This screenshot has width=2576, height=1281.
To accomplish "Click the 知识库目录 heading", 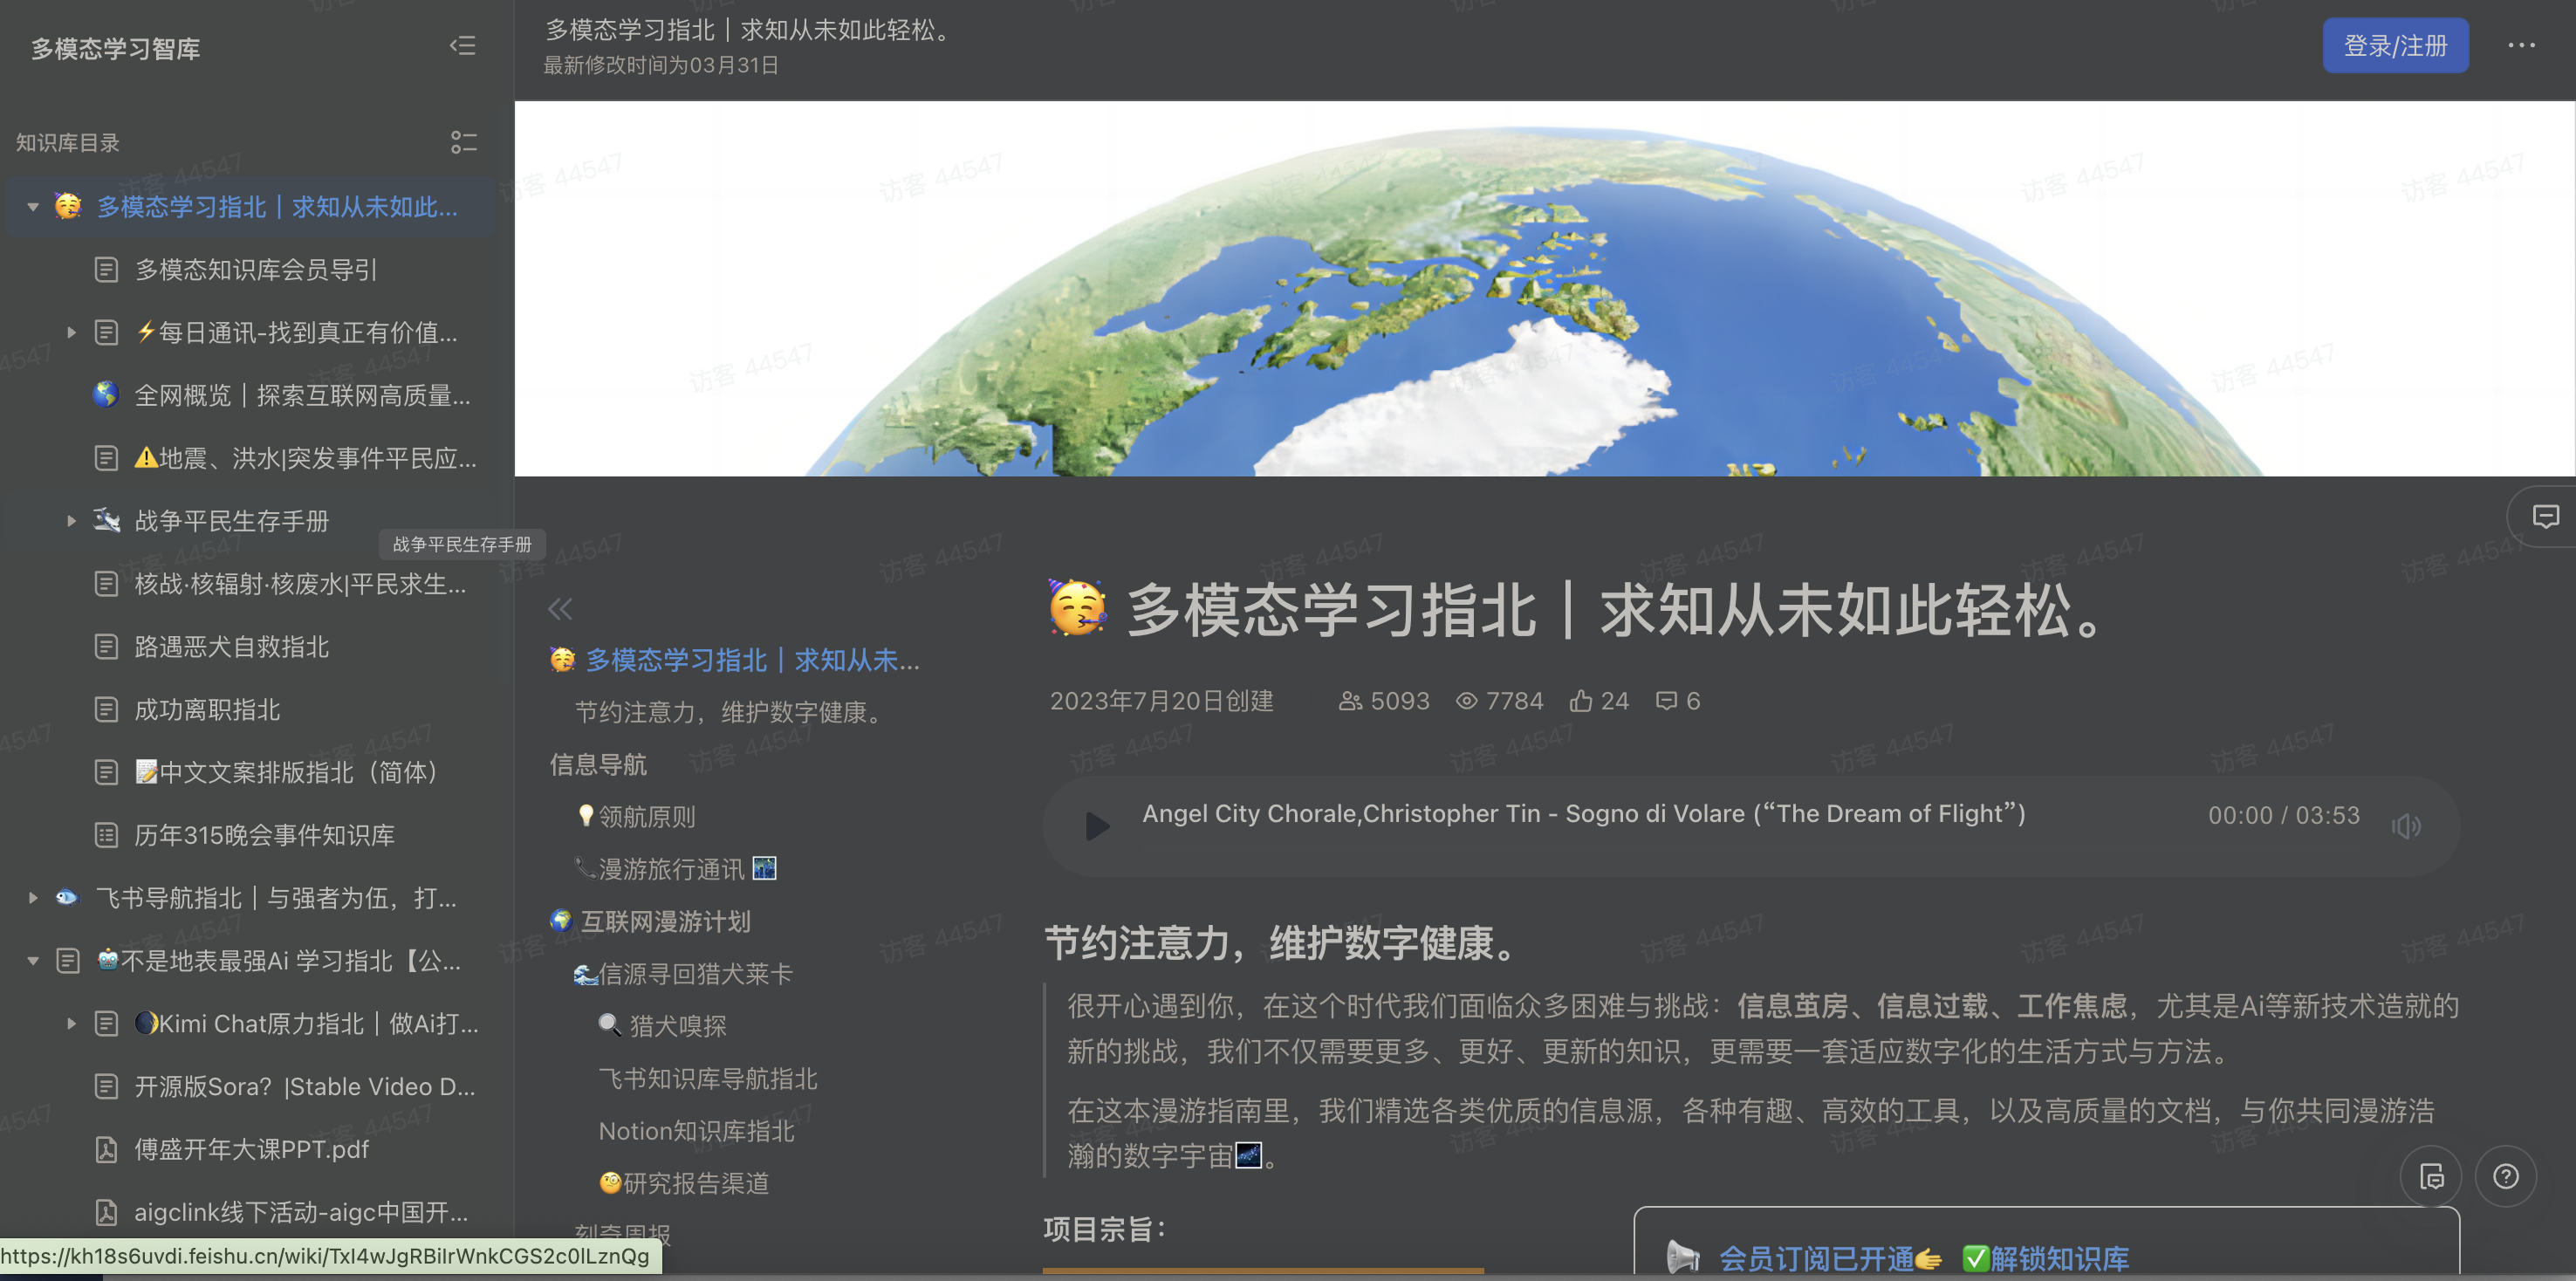I will [67, 142].
